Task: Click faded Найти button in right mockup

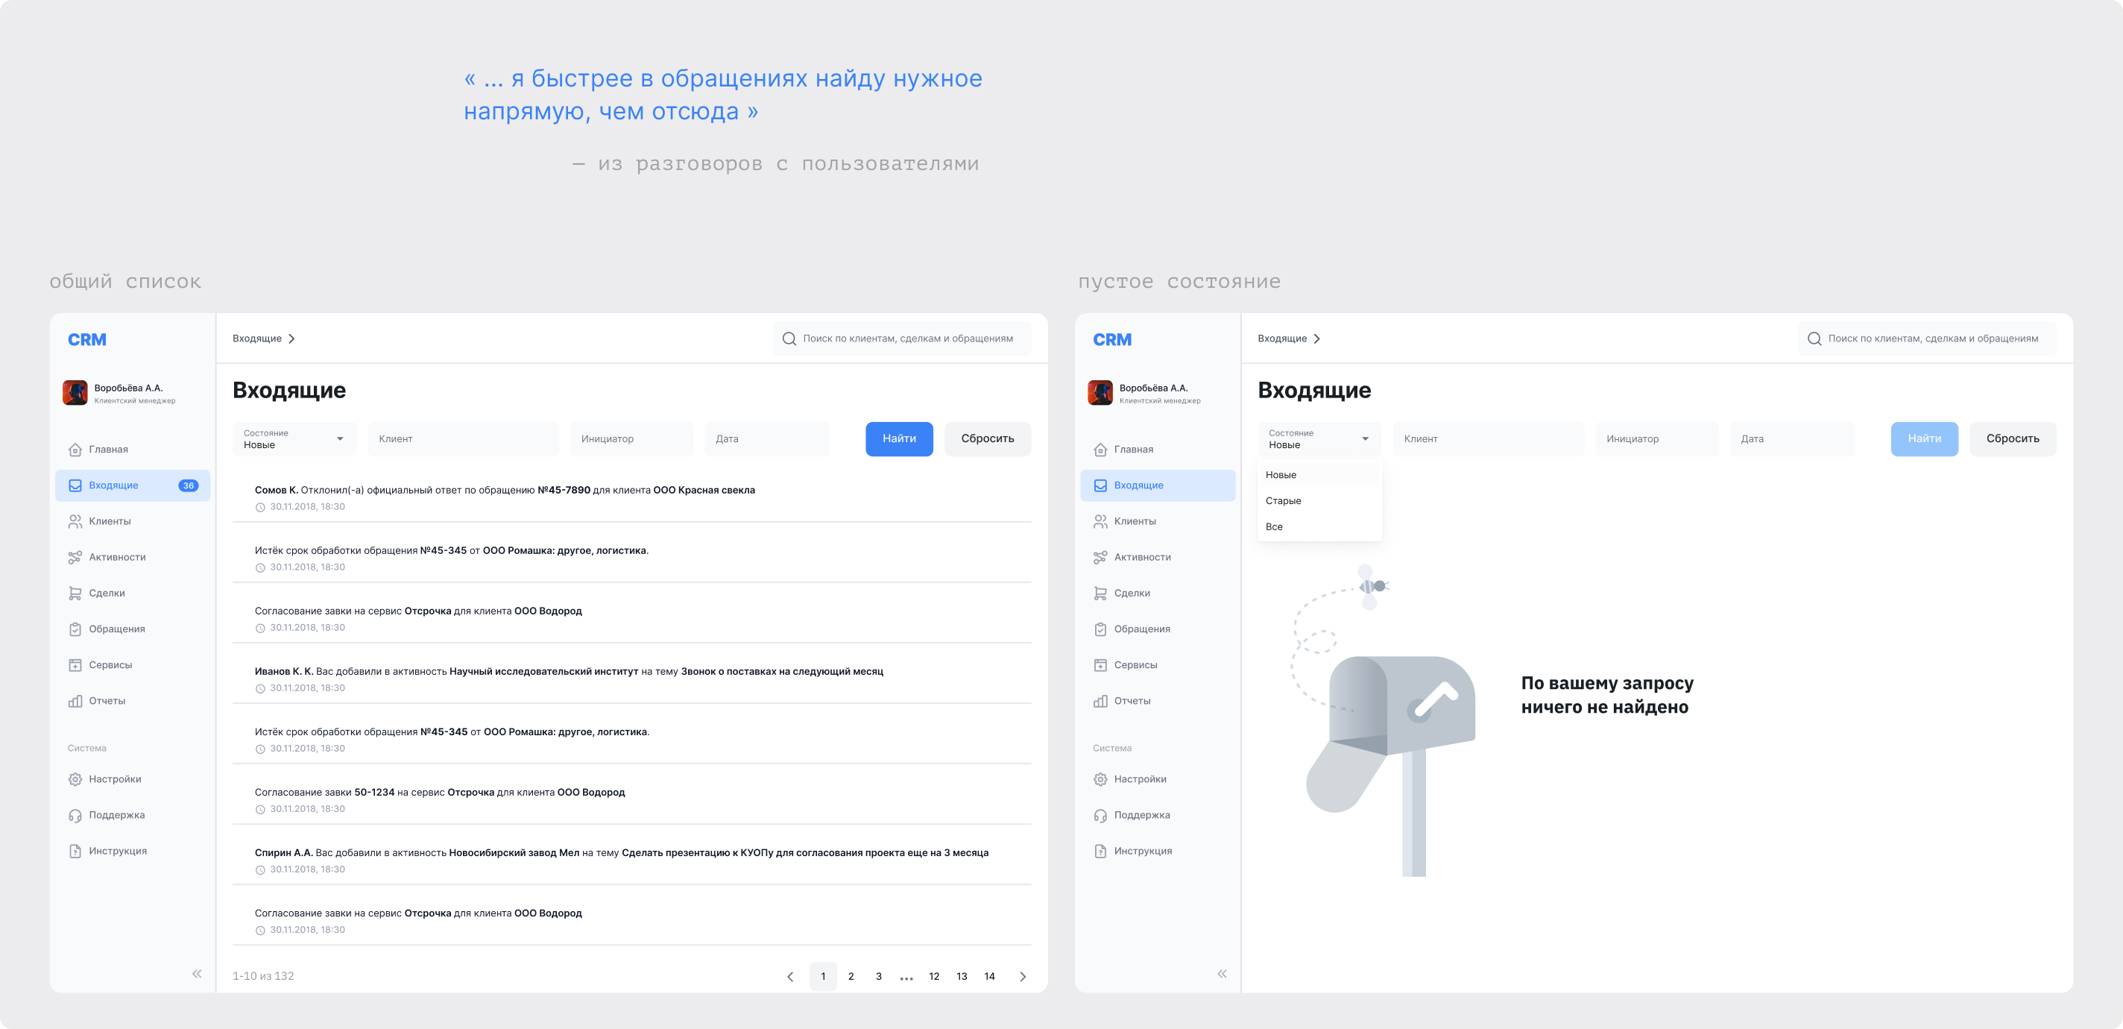Action: coord(1925,438)
